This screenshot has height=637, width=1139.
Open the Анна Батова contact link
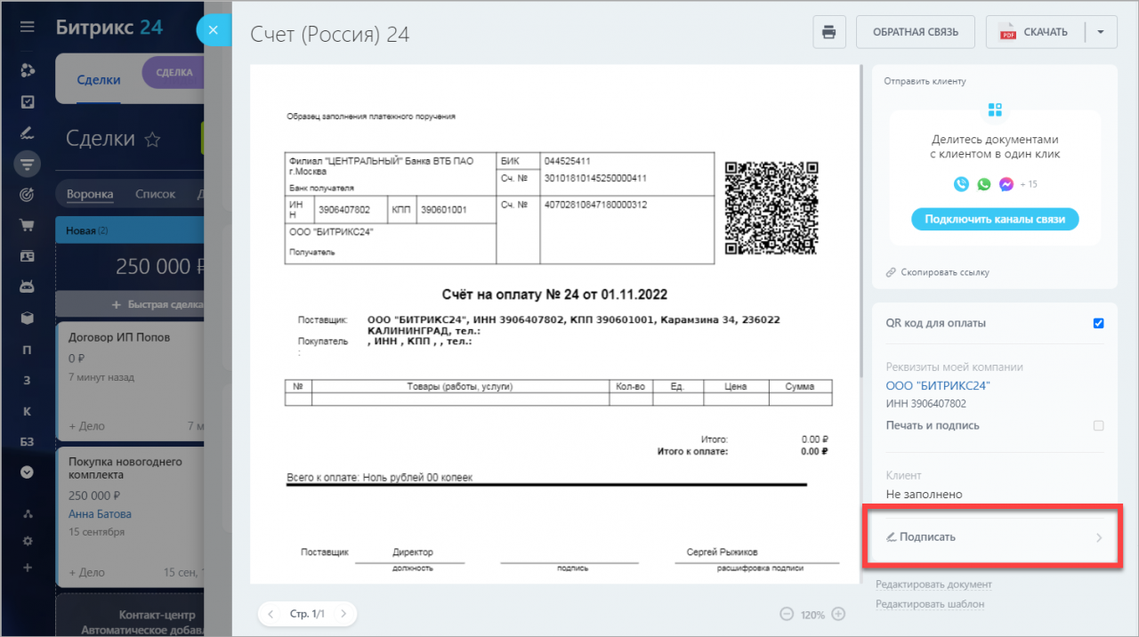pos(100,514)
